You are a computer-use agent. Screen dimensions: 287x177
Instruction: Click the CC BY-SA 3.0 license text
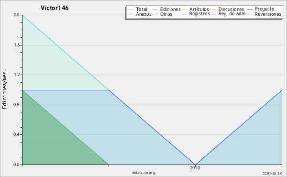[272, 174]
